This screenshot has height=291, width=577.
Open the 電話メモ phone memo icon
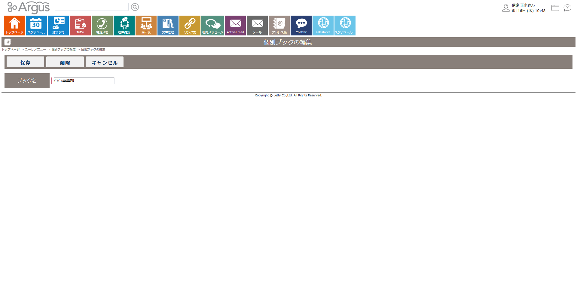[102, 26]
